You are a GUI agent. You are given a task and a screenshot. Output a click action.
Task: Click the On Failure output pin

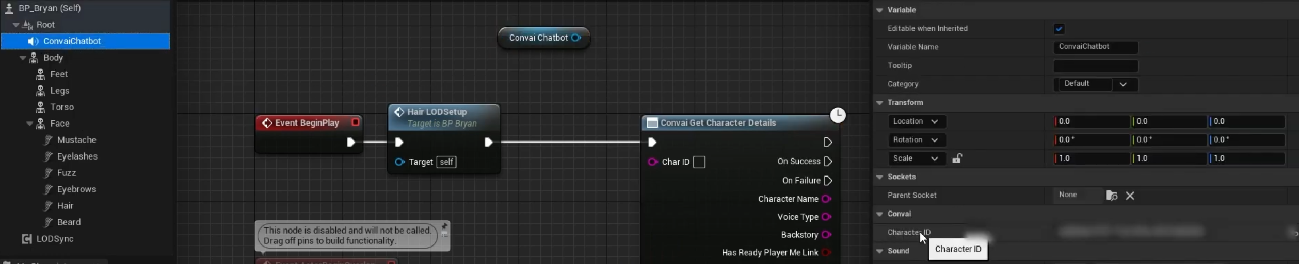[828, 181]
